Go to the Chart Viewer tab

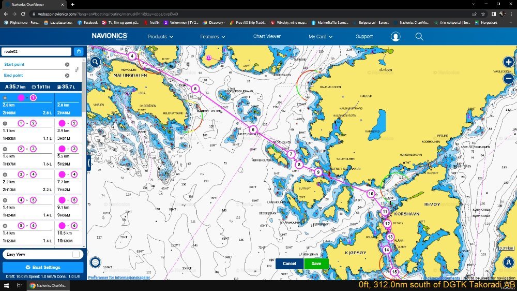coord(267,36)
